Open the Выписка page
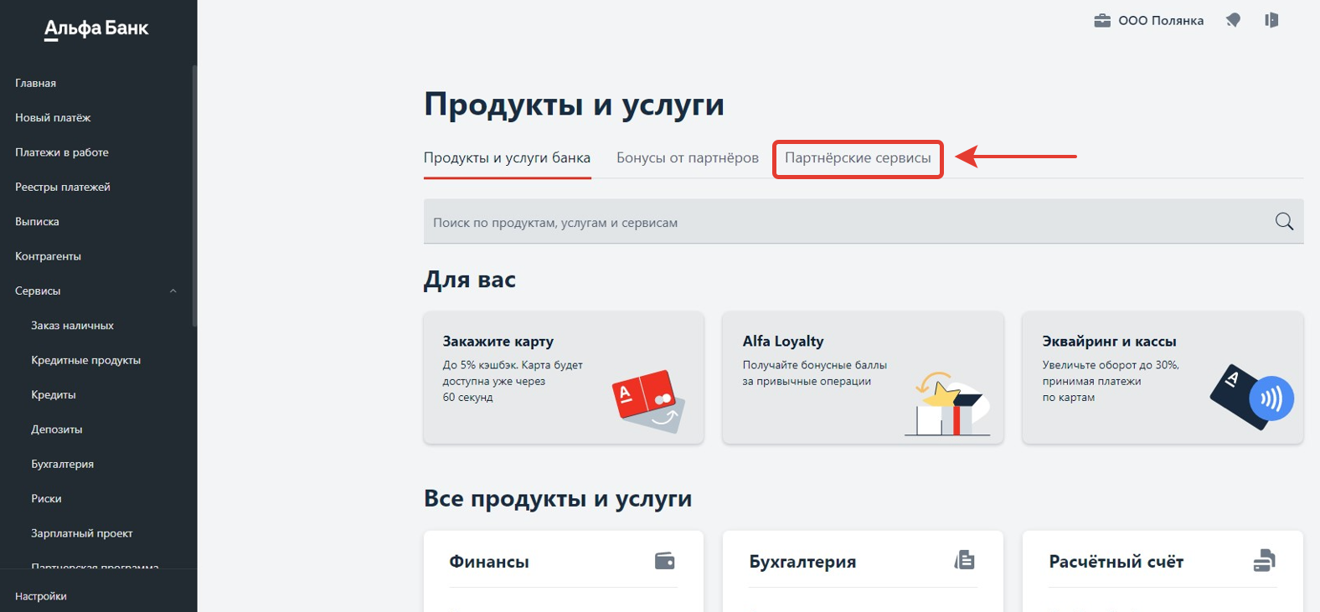Image resolution: width=1320 pixels, height=612 pixels. (37, 222)
